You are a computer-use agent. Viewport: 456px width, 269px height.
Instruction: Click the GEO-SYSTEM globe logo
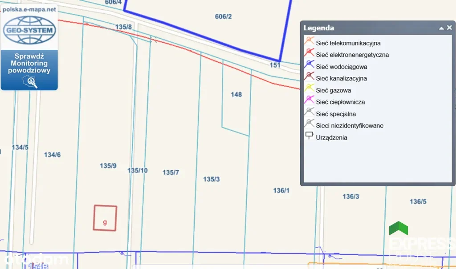(x=29, y=31)
